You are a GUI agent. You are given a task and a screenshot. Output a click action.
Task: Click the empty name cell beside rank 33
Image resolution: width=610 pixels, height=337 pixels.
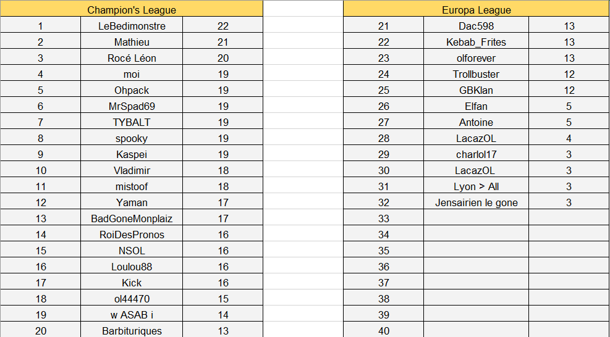pyautogui.click(x=477, y=218)
